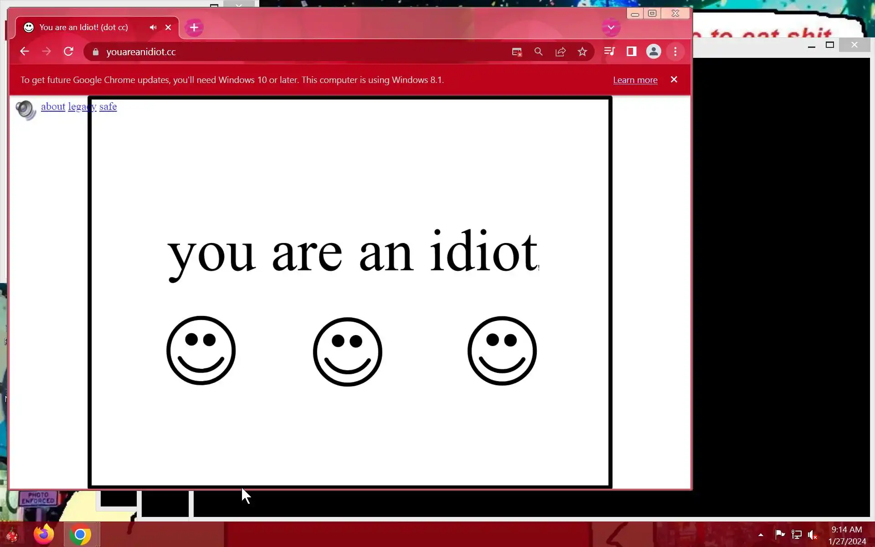Open the Chrome three-dot menu
This screenshot has height=547, width=875.
pyautogui.click(x=675, y=52)
